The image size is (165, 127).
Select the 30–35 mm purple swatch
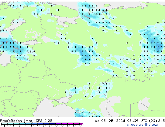(x=59, y=124)
